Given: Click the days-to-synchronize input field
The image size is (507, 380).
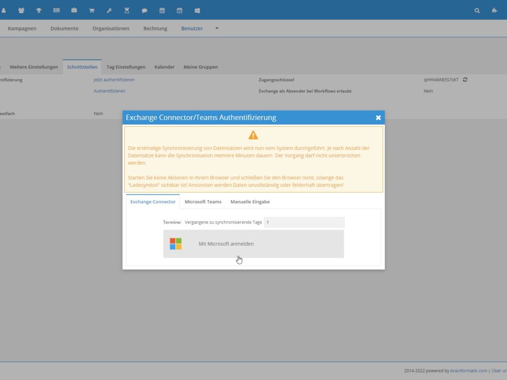Looking at the screenshot, I should coord(304,222).
